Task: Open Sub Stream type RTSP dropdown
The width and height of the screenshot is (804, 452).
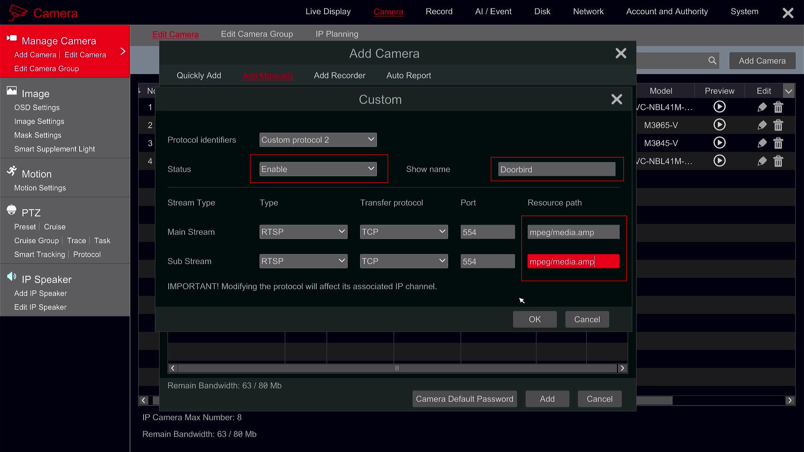Action: (303, 261)
